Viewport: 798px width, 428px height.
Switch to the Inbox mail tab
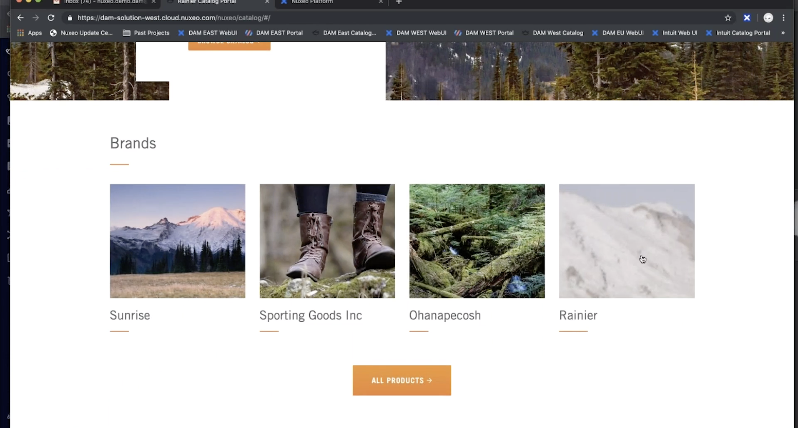click(104, 2)
